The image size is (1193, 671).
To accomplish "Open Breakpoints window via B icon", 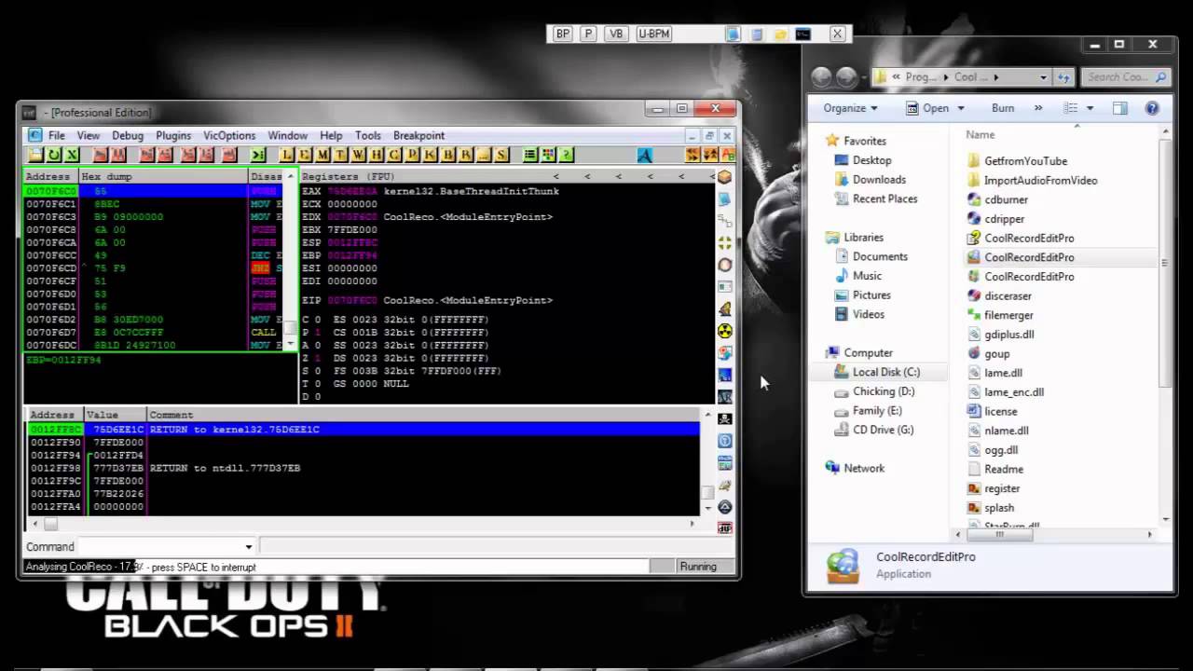I will pos(447,155).
